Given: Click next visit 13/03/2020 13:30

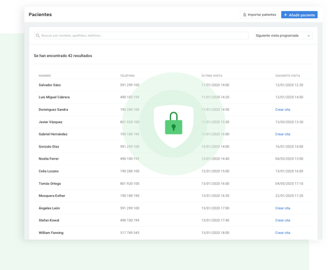Looking at the screenshot, I should 289,122.
